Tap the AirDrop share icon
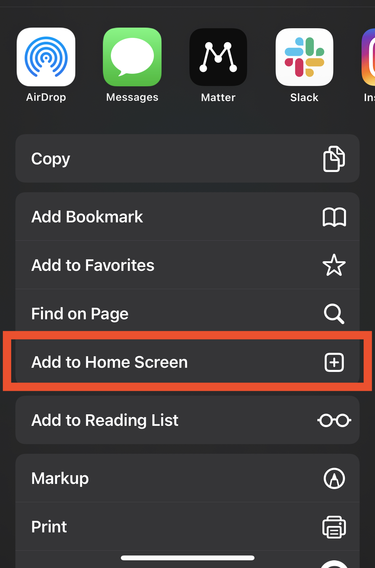375x568 pixels. [46, 57]
